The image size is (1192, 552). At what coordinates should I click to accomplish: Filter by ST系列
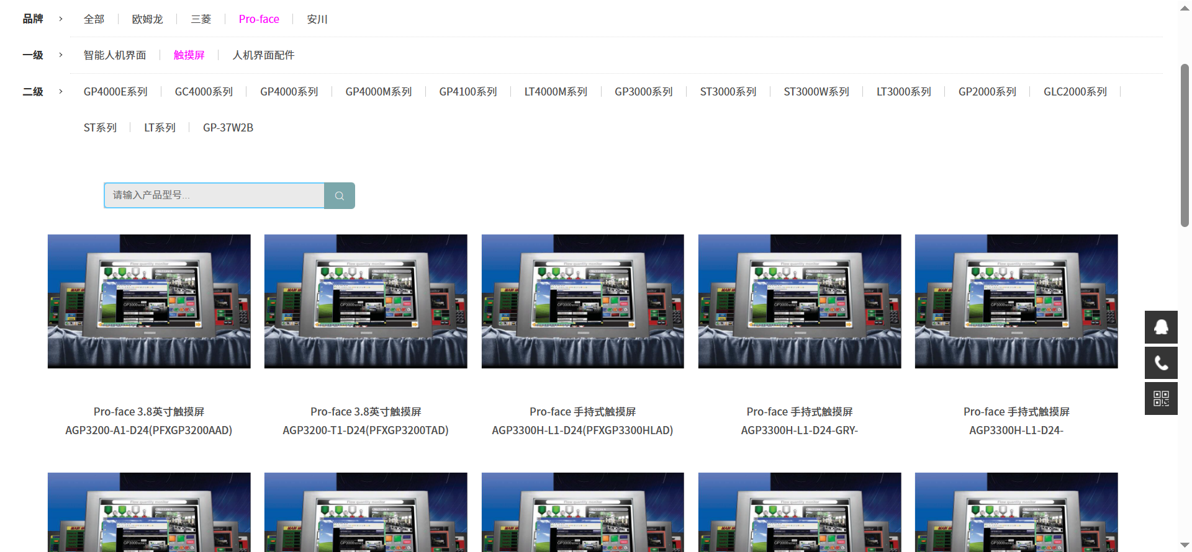(x=100, y=128)
